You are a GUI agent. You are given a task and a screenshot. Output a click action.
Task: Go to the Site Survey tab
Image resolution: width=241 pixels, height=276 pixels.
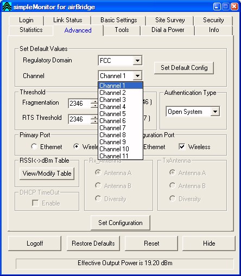pyautogui.click(x=170, y=20)
